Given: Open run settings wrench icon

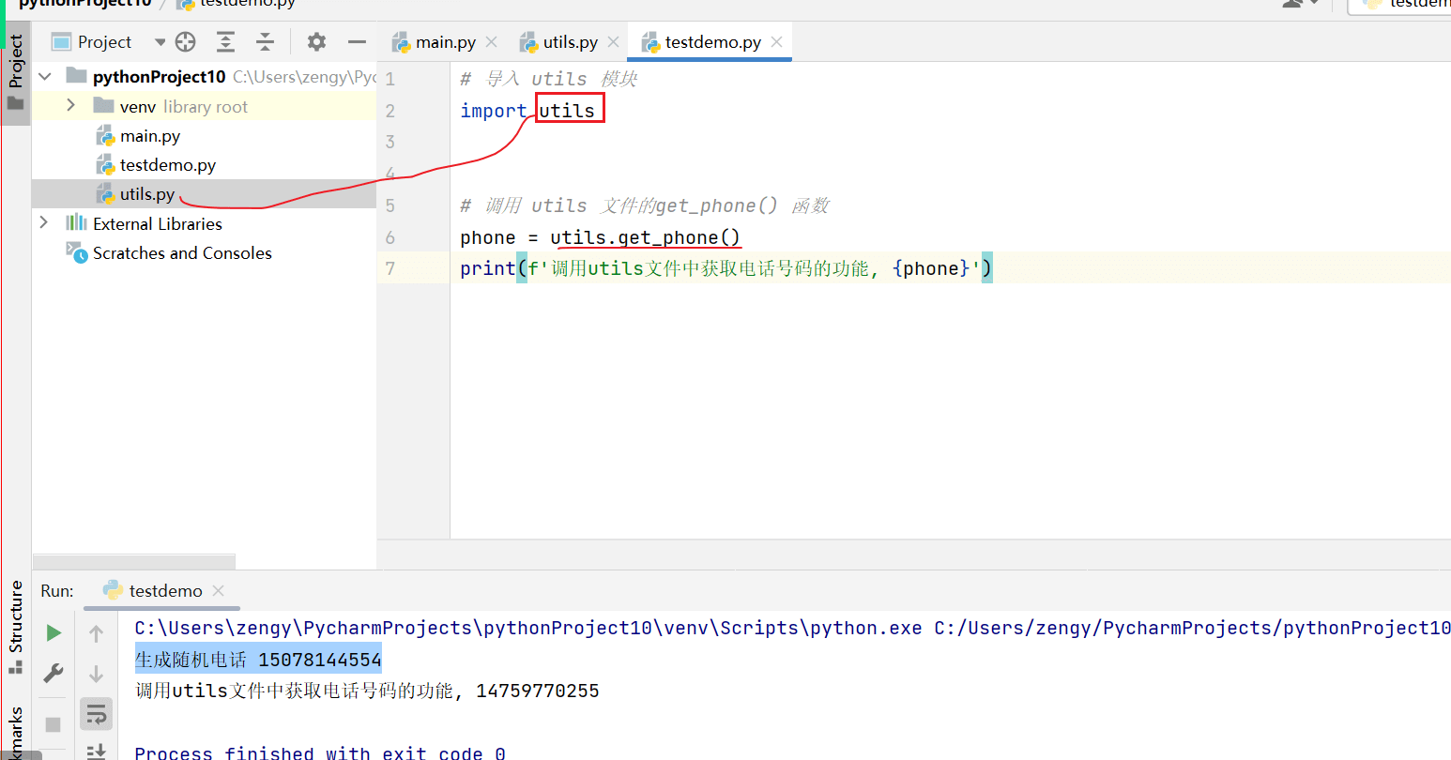Looking at the screenshot, I should pos(53,673).
